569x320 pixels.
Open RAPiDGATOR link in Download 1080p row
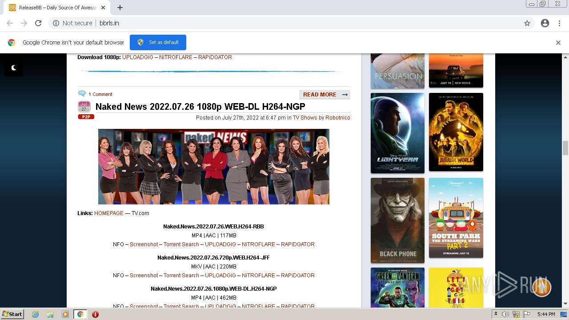coord(215,57)
